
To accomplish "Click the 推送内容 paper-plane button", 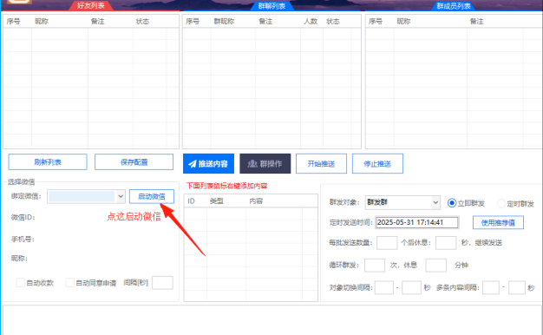I will coord(208,163).
